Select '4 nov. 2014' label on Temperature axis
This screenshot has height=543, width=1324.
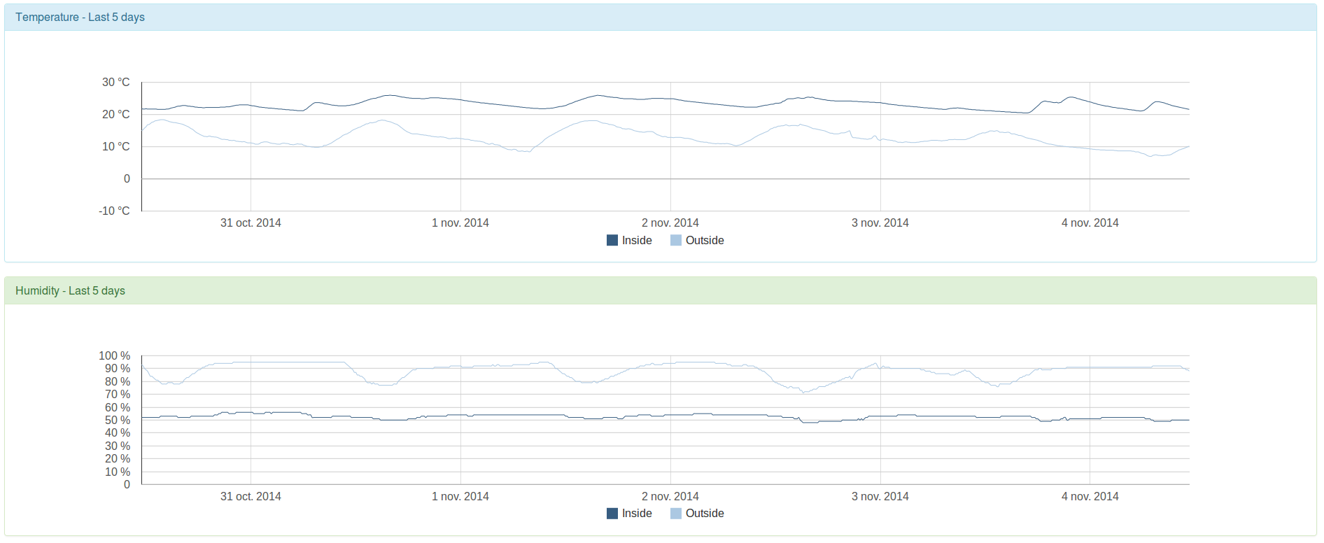point(1090,223)
